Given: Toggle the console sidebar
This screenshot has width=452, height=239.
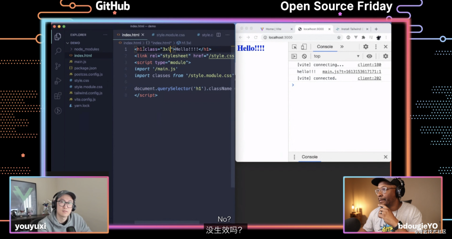Looking at the screenshot, I should [294, 56].
